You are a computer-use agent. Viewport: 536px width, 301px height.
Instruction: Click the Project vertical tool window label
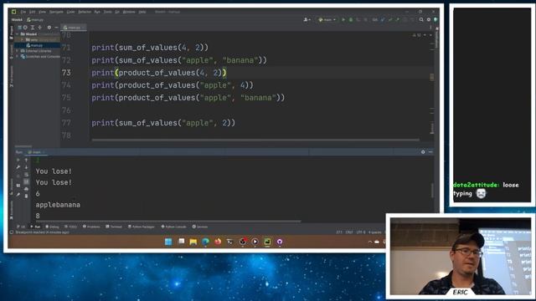(11, 32)
